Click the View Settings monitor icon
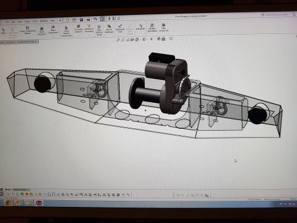The width and height of the screenshot is (297, 223). pyautogui.click(x=171, y=38)
